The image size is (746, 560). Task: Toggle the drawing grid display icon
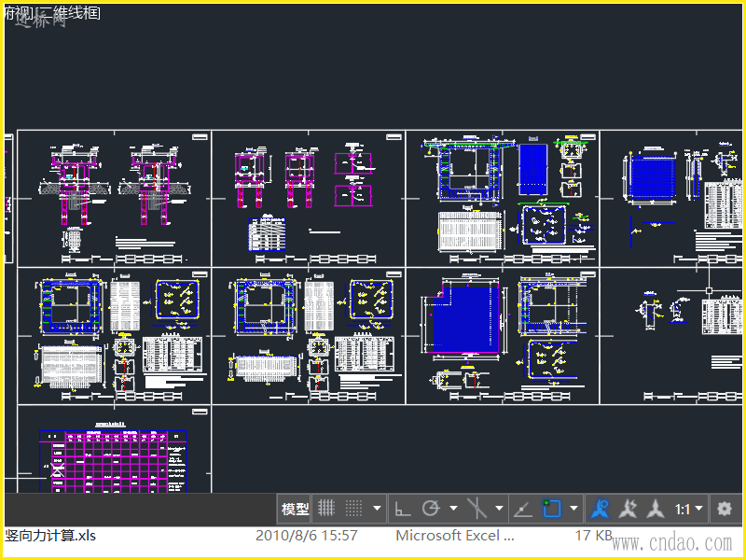tap(327, 509)
